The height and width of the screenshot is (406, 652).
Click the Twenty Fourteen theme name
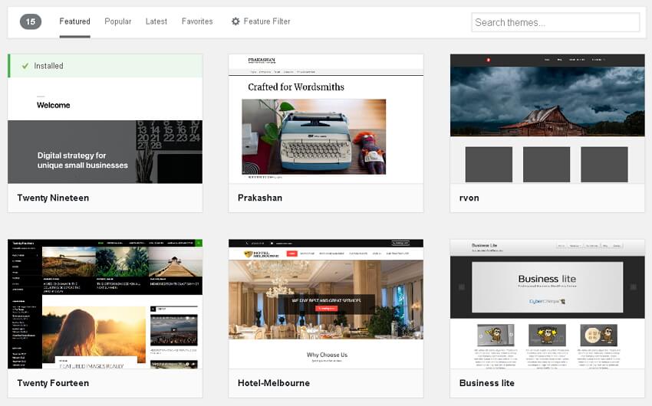53,383
